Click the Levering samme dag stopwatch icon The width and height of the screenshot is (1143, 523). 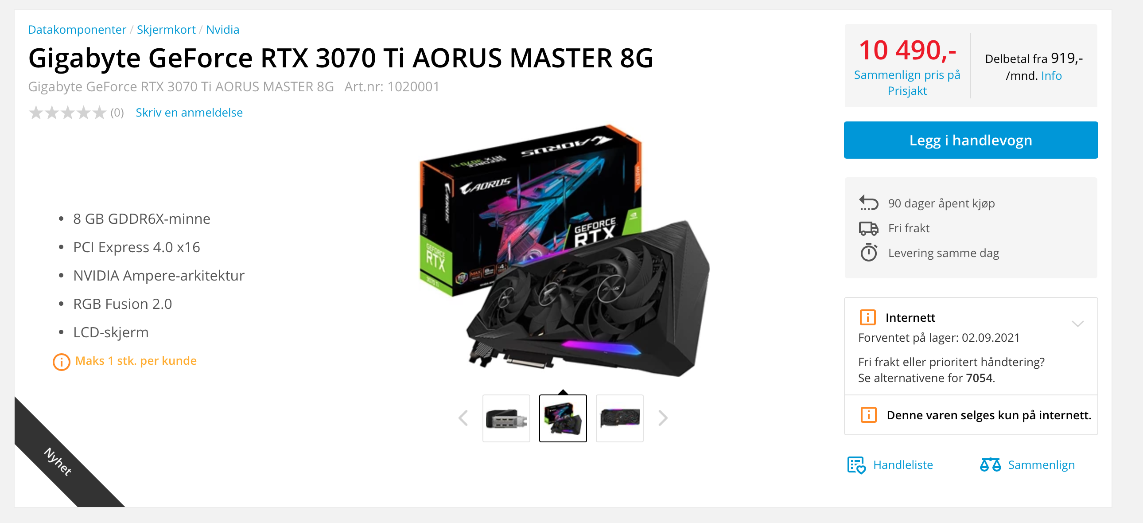pyautogui.click(x=868, y=253)
